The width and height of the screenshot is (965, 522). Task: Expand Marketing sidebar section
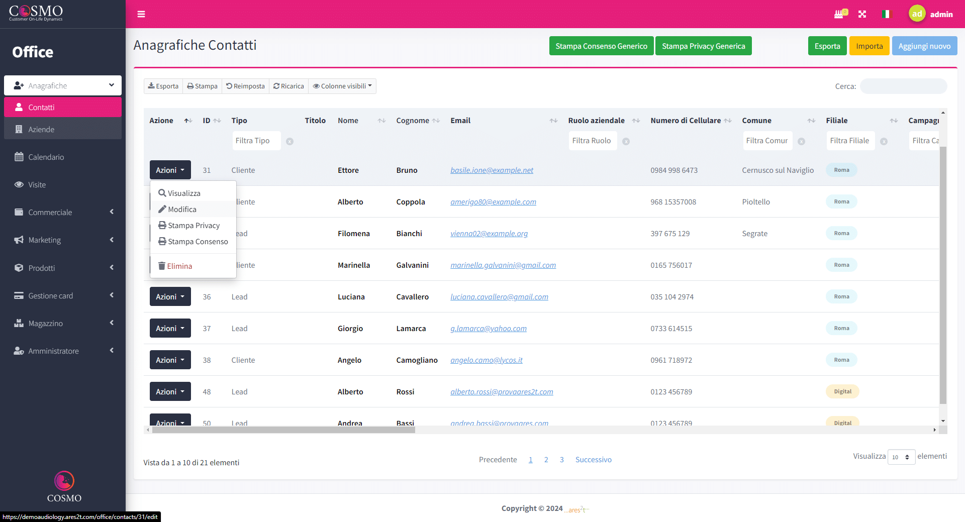[x=63, y=240]
